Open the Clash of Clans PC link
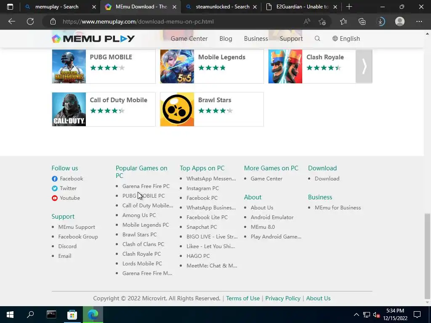 point(143,244)
